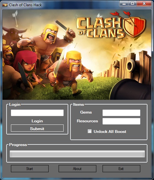154x180 pixels.
Task: Focus the Gems amount field
Action: (x=121, y=113)
